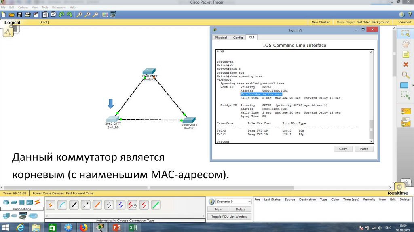This screenshot has width=414, height=232.
Task: Select the CLI tab of Switch0
Action: (251, 37)
